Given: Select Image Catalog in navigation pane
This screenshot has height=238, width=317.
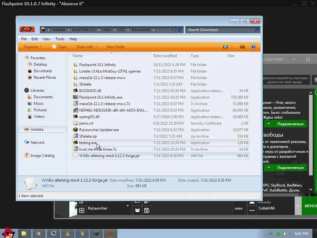Looking at the screenshot, I should [42, 156].
